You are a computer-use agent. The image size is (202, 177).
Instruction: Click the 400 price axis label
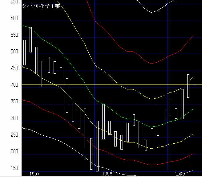(6, 85)
